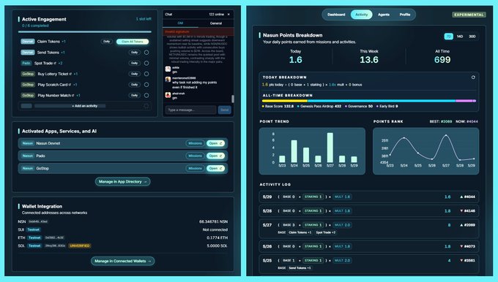
Task: Click the Active Engagement progress bar
Action: (x=85, y=32)
